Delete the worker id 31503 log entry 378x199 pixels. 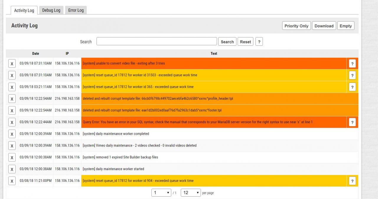[x=12, y=75]
